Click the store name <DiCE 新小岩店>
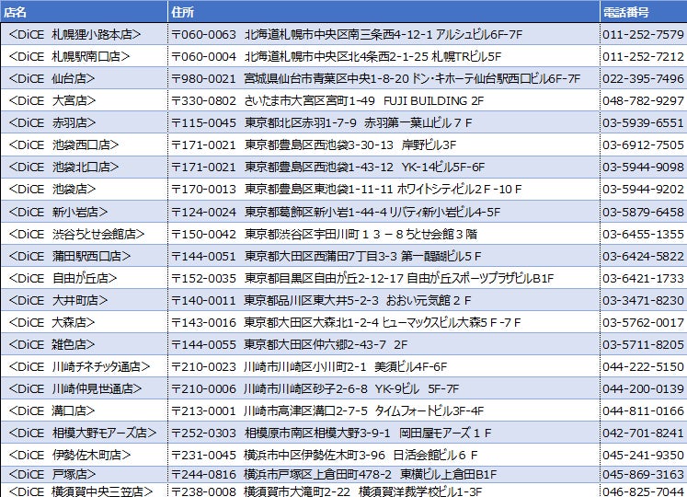 point(58,212)
